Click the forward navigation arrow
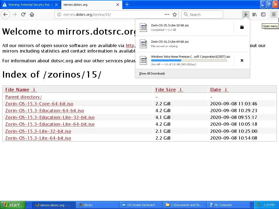279x209 pixels. [15, 14]
